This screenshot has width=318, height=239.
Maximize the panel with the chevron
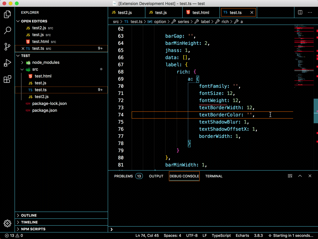(x=300, y=176)
